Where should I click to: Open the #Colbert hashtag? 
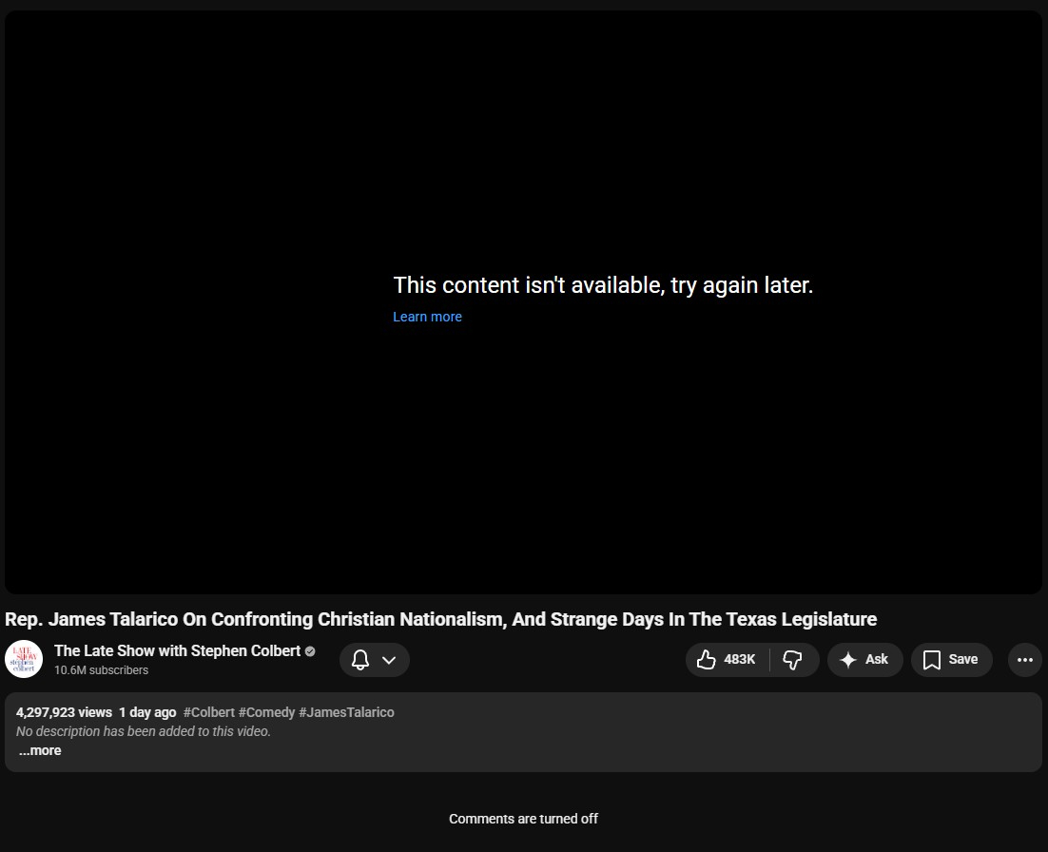pos(208,712)
